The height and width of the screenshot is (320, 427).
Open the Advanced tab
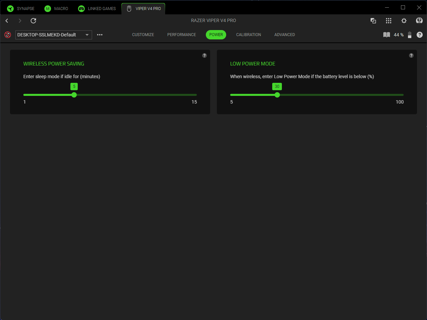[285, 35]
